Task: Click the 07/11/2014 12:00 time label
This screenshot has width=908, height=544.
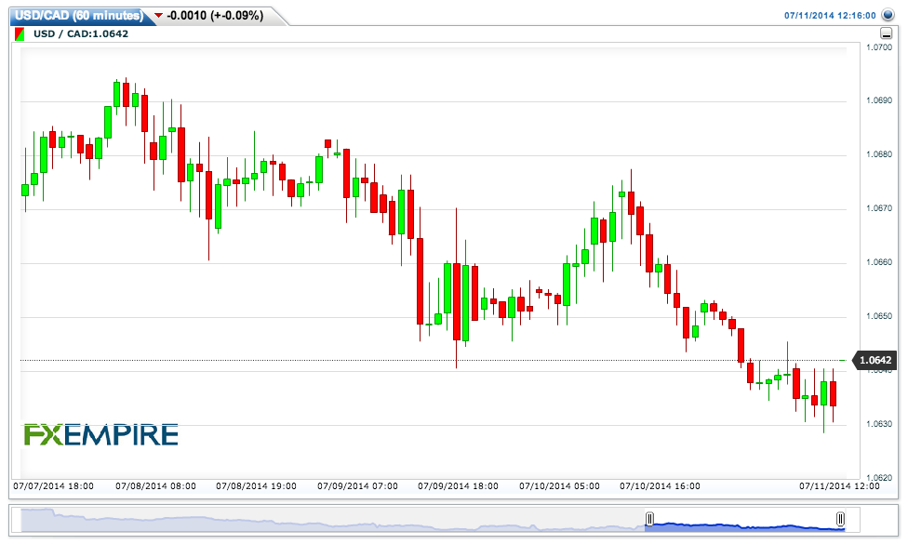Action: (x=840, y=486)
